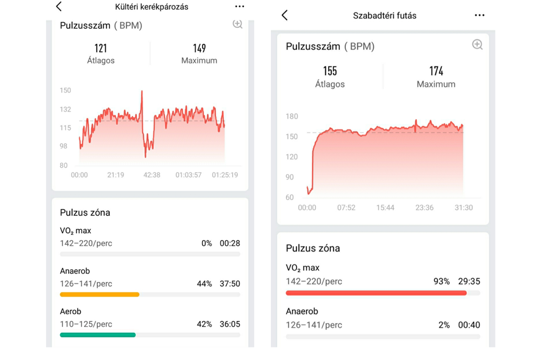The height and width of the screenshot is (348, 537).
Task: Click the Pulzusszám (BPM) heading in cycling card
Action: [x=101, y=26]
